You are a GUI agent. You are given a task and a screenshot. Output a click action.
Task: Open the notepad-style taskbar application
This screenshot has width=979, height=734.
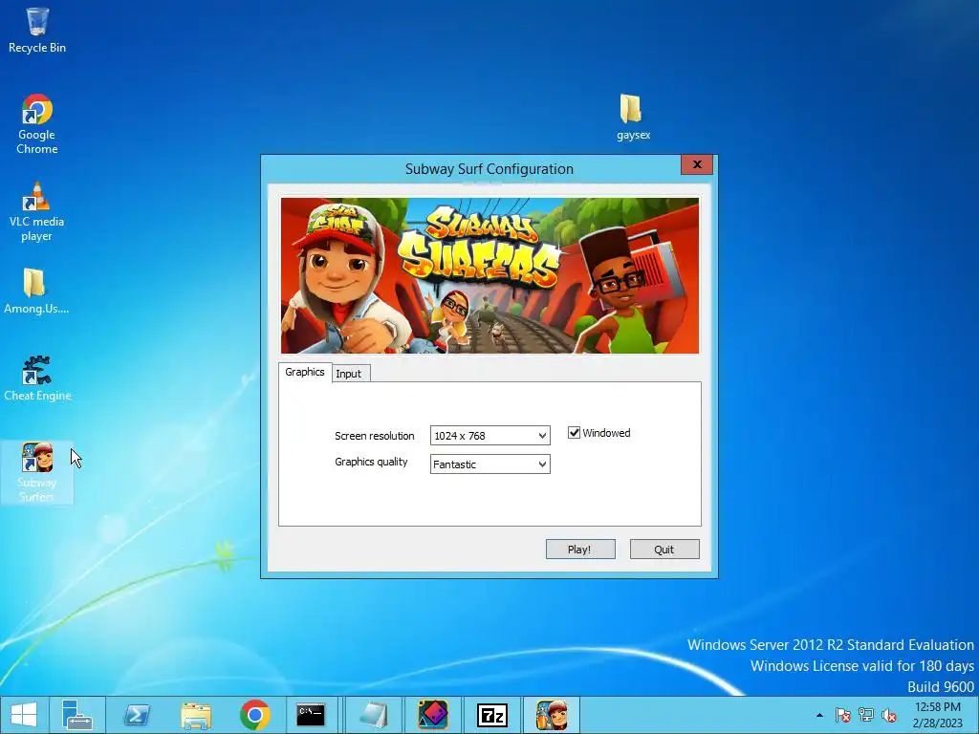coord(374,715)
